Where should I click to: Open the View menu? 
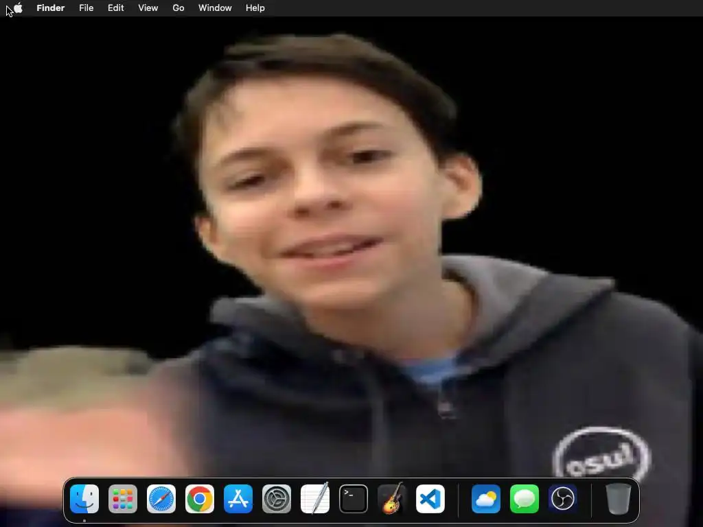tap(148, 8)
